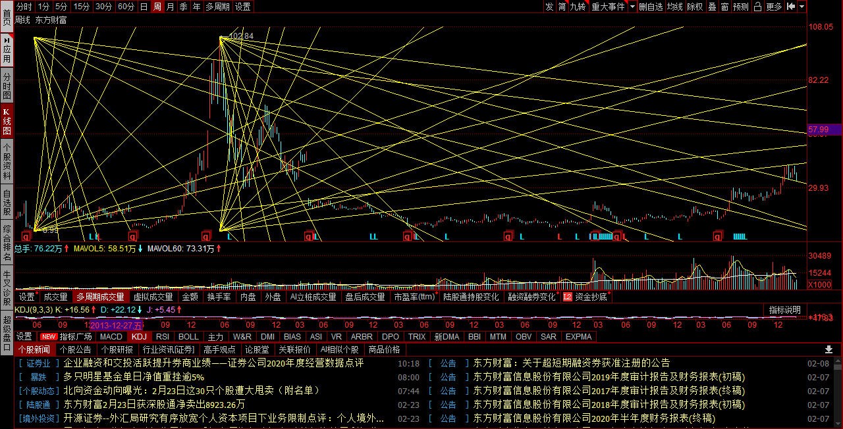
Task: Select the 成交量 volume indicator
Action: pyautogui.click(x=56, y=297)
